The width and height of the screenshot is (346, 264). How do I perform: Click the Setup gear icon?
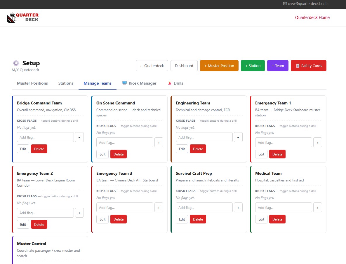click(16, 63)
